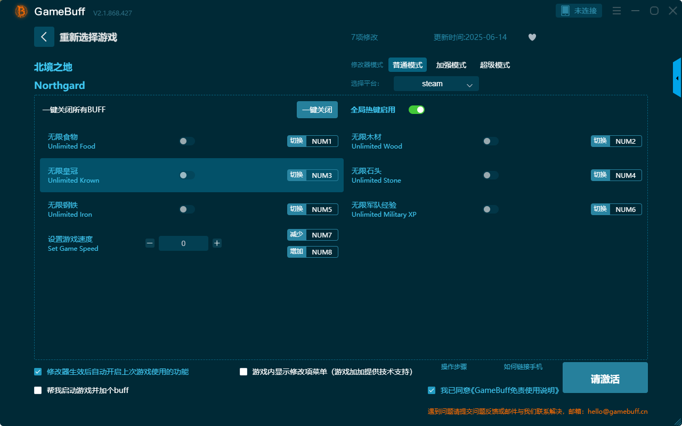
Task: Click the NUM2 hotkey for Unlimited Wood
Action: tap(626, 141)
